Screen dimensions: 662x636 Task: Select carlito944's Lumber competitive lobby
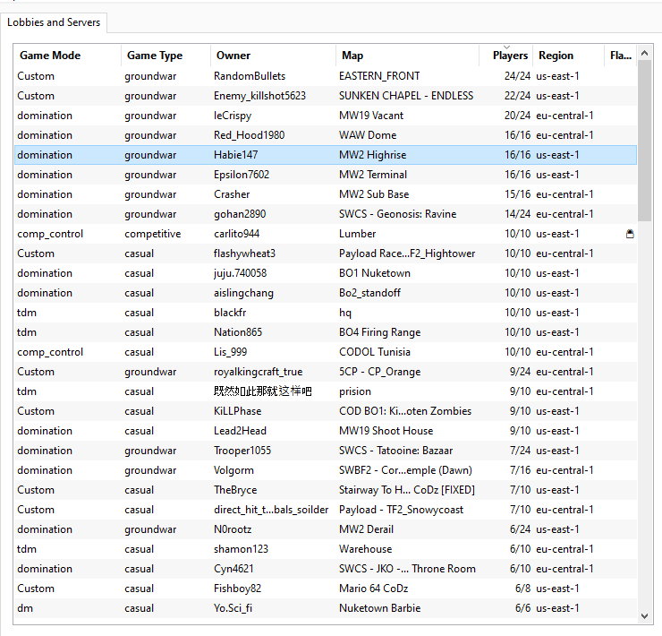[326, 234]
